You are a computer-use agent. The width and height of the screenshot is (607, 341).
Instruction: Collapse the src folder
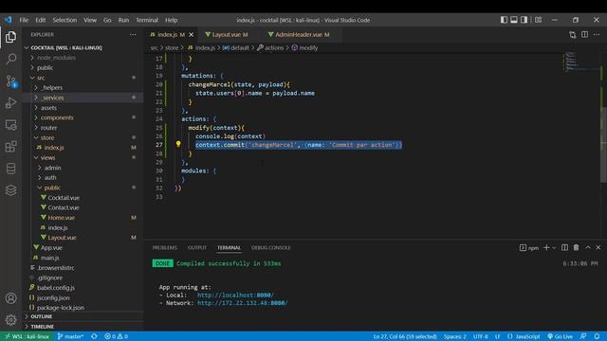83,78
